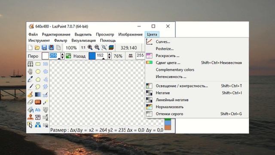Select the Text tool labeled Ab

38,110
